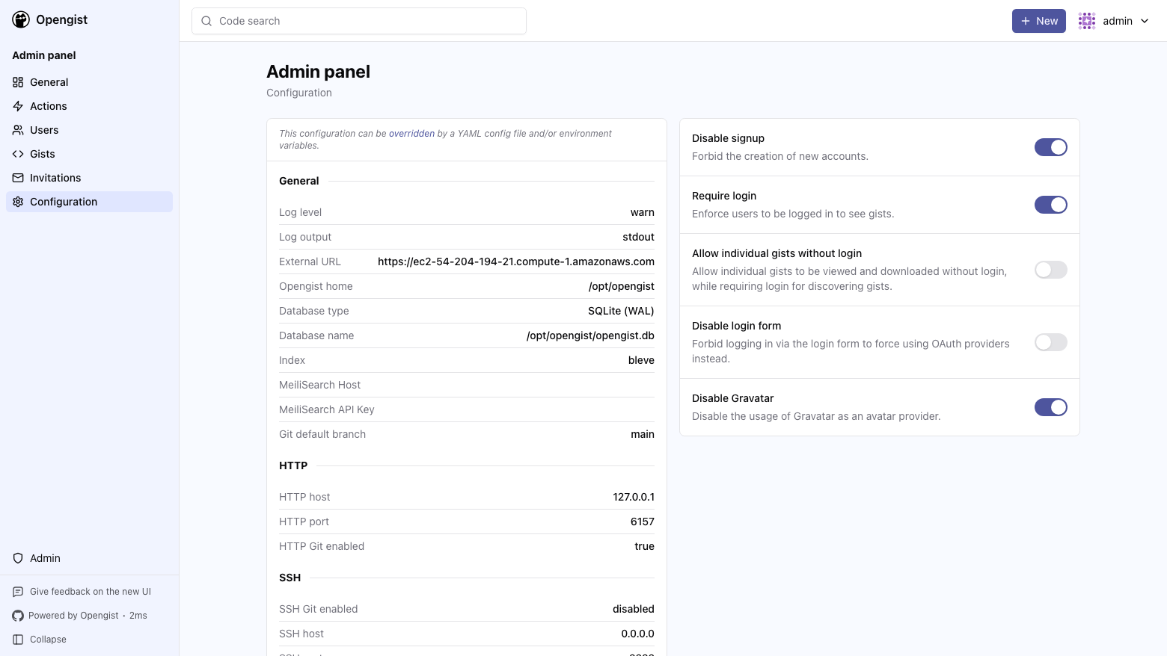The height and width of the screenshot is (656, 1167).
Task: Click the Log level value 'warn'
Action: click(x=643, y=212)
